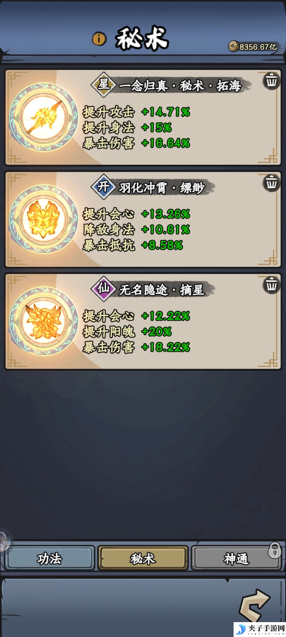286x637 pixels.
Task: Select the 提升阳魄 +20% attribute line
Action: click(127, 332)
